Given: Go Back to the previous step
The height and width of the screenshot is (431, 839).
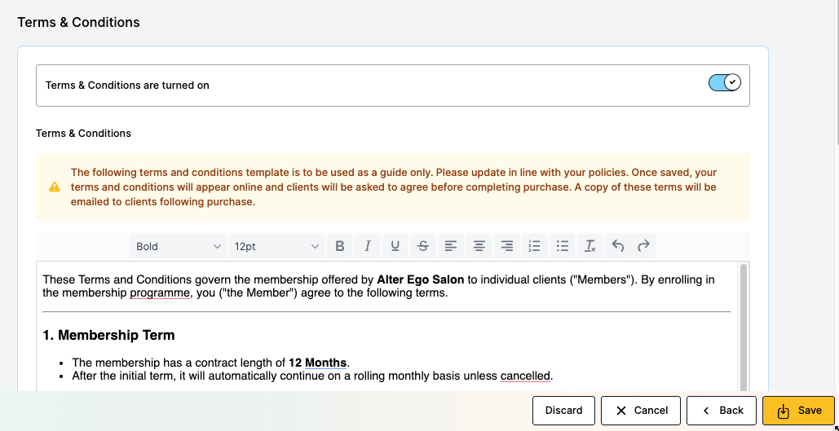Looking at the screenshot, I should (x=722, y=411).
